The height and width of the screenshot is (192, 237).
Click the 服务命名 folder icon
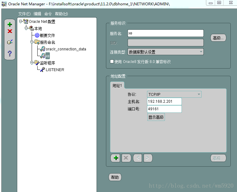[x=37, y=42]
